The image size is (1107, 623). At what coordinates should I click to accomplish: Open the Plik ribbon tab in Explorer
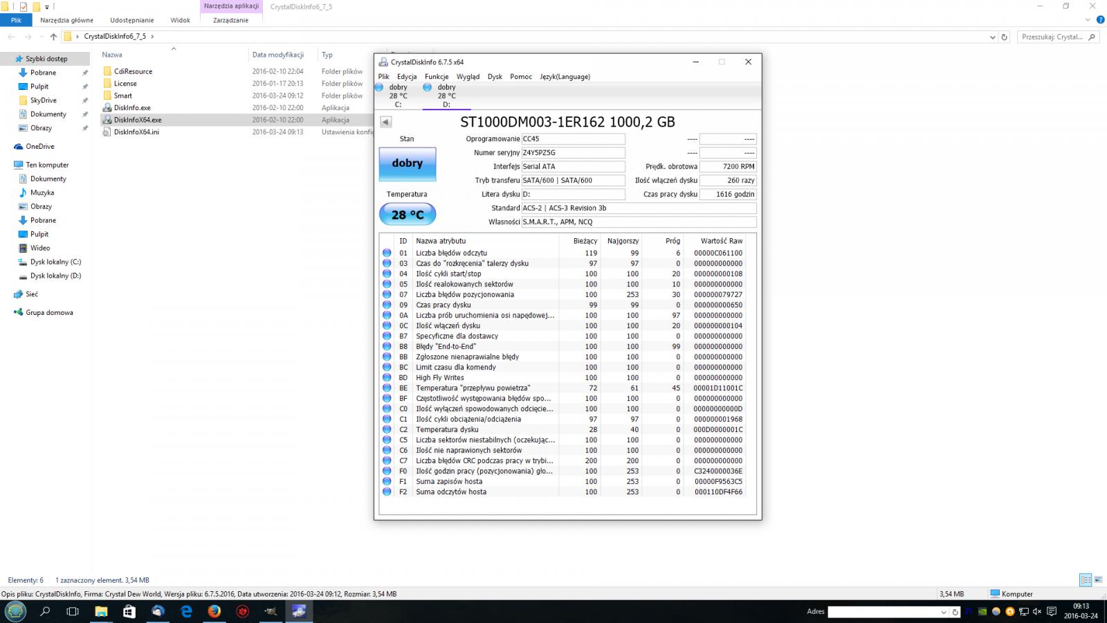coord(16,20)
